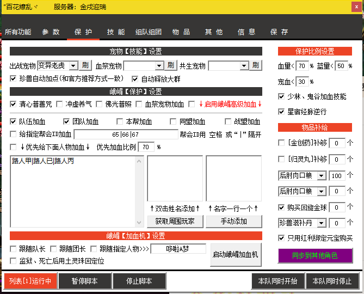Switch to 所有功能 tab
This screenshot has width=364, height=294.
18,32
